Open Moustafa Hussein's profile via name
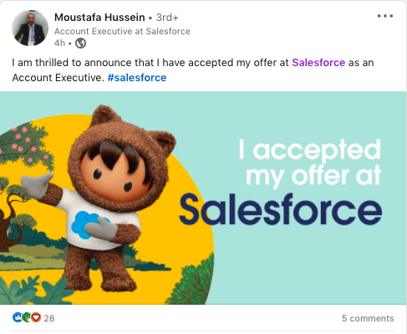 pos(99,18)
